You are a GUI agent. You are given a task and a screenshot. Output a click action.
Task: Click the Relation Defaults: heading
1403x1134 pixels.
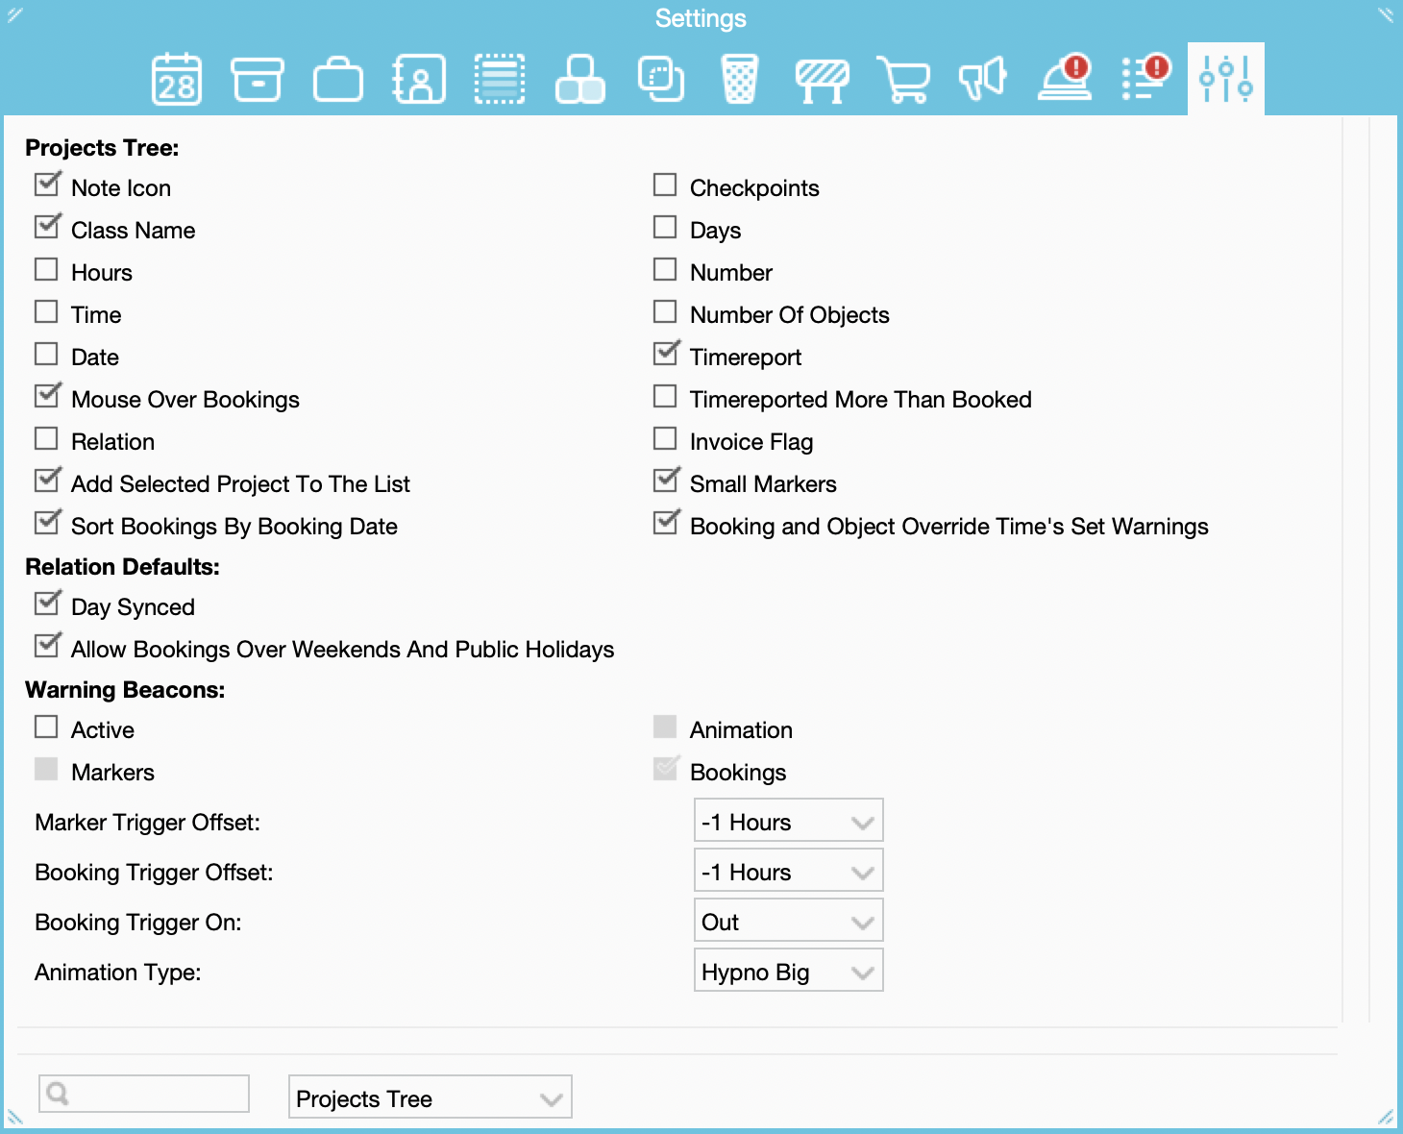coord(122,567)
